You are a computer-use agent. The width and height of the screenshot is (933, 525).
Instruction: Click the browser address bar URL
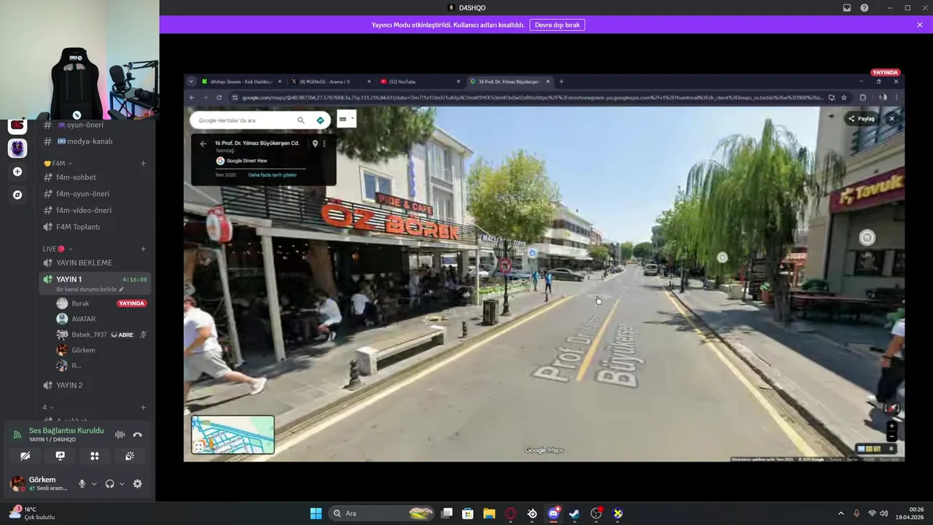532,97
